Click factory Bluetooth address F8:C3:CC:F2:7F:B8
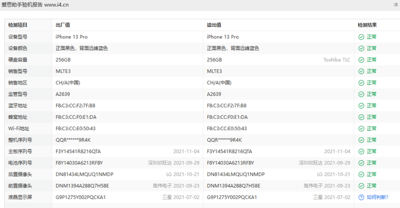Screen dimensions: 400x208 click(x=76, y=106)
